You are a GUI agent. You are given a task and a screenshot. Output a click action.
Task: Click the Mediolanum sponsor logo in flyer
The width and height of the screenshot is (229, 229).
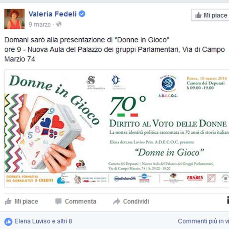click(x=125, y=178)
